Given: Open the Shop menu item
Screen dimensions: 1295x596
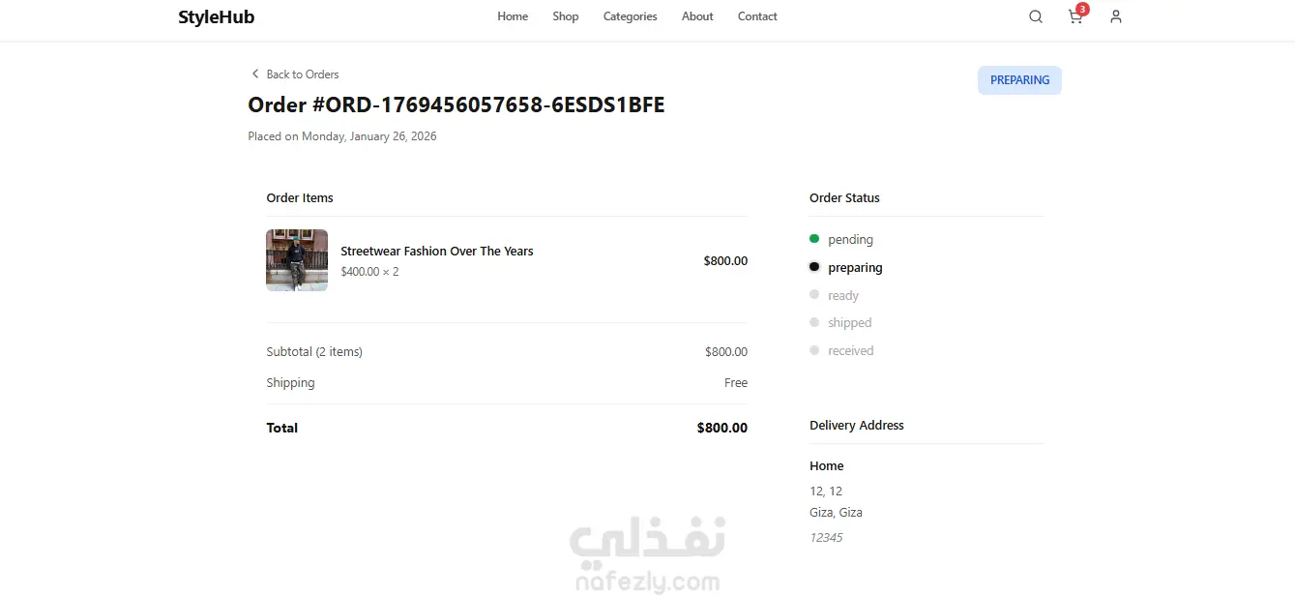Looking at the screenshot, I should (566, 16).
